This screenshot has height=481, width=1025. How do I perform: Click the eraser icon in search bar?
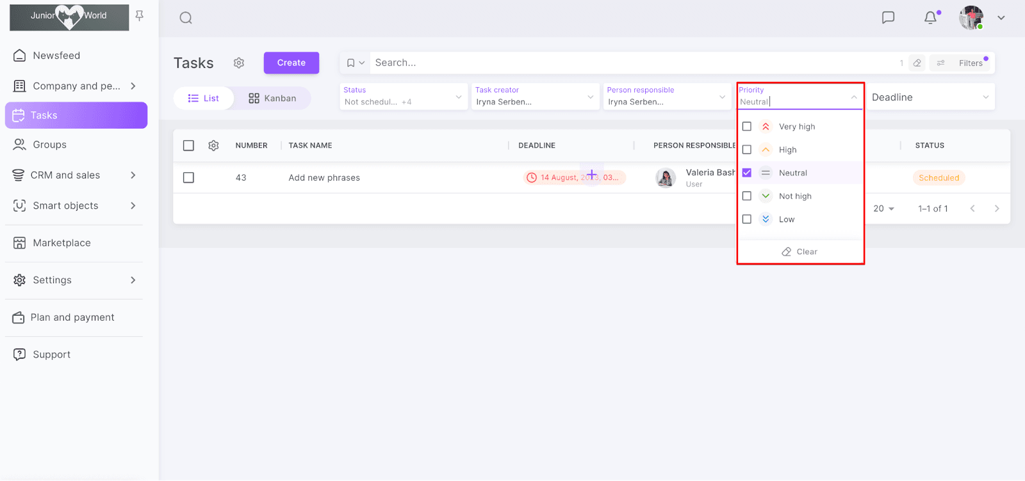917,63
